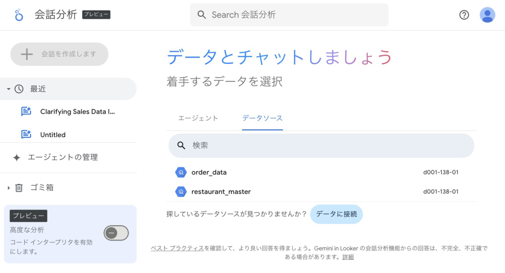Click the sparkle icon for エージェントの管理

tap(17, 157)
